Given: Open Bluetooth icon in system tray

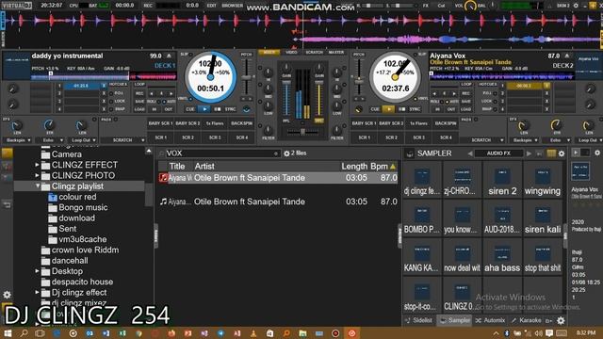Looking at the screenshot, I should (507, 333).
